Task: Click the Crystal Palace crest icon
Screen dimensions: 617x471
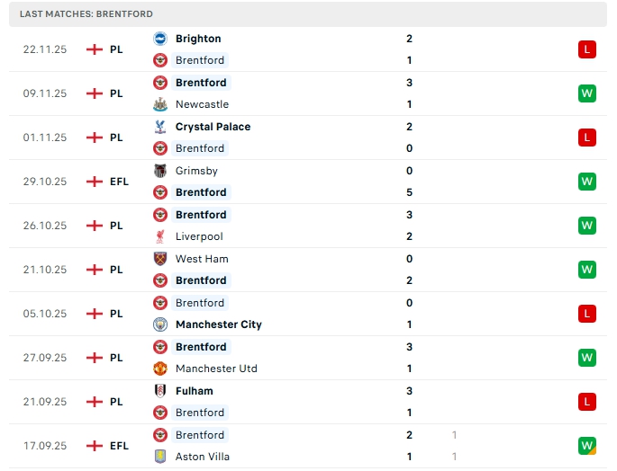Action: tap(161, 127)
